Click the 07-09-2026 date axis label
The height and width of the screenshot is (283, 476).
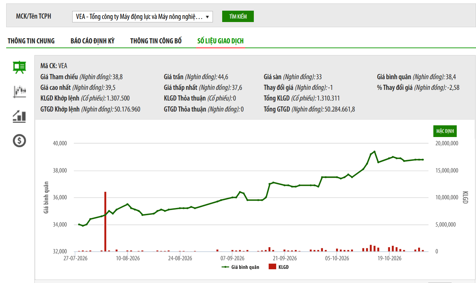(x=232, y=258)
